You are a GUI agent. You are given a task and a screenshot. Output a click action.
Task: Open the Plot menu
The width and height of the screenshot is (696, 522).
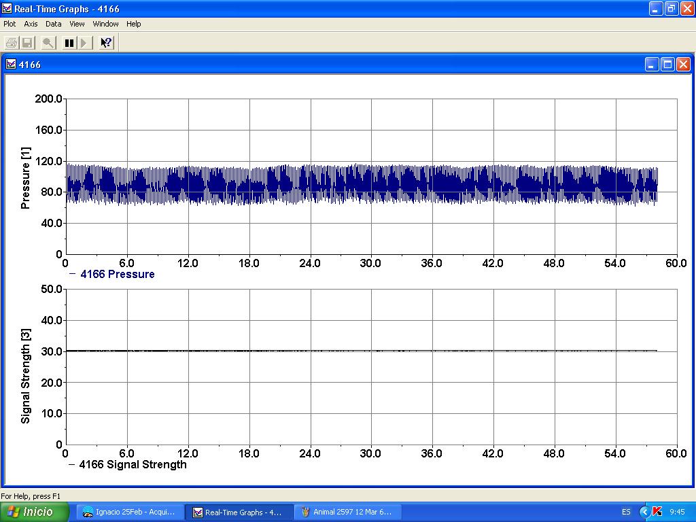point(10,24)
